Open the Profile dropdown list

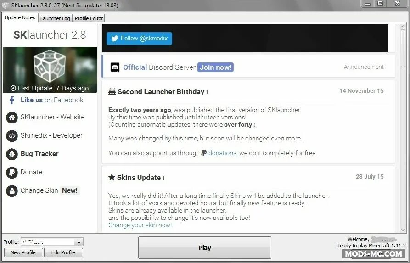tap(79, 242)
